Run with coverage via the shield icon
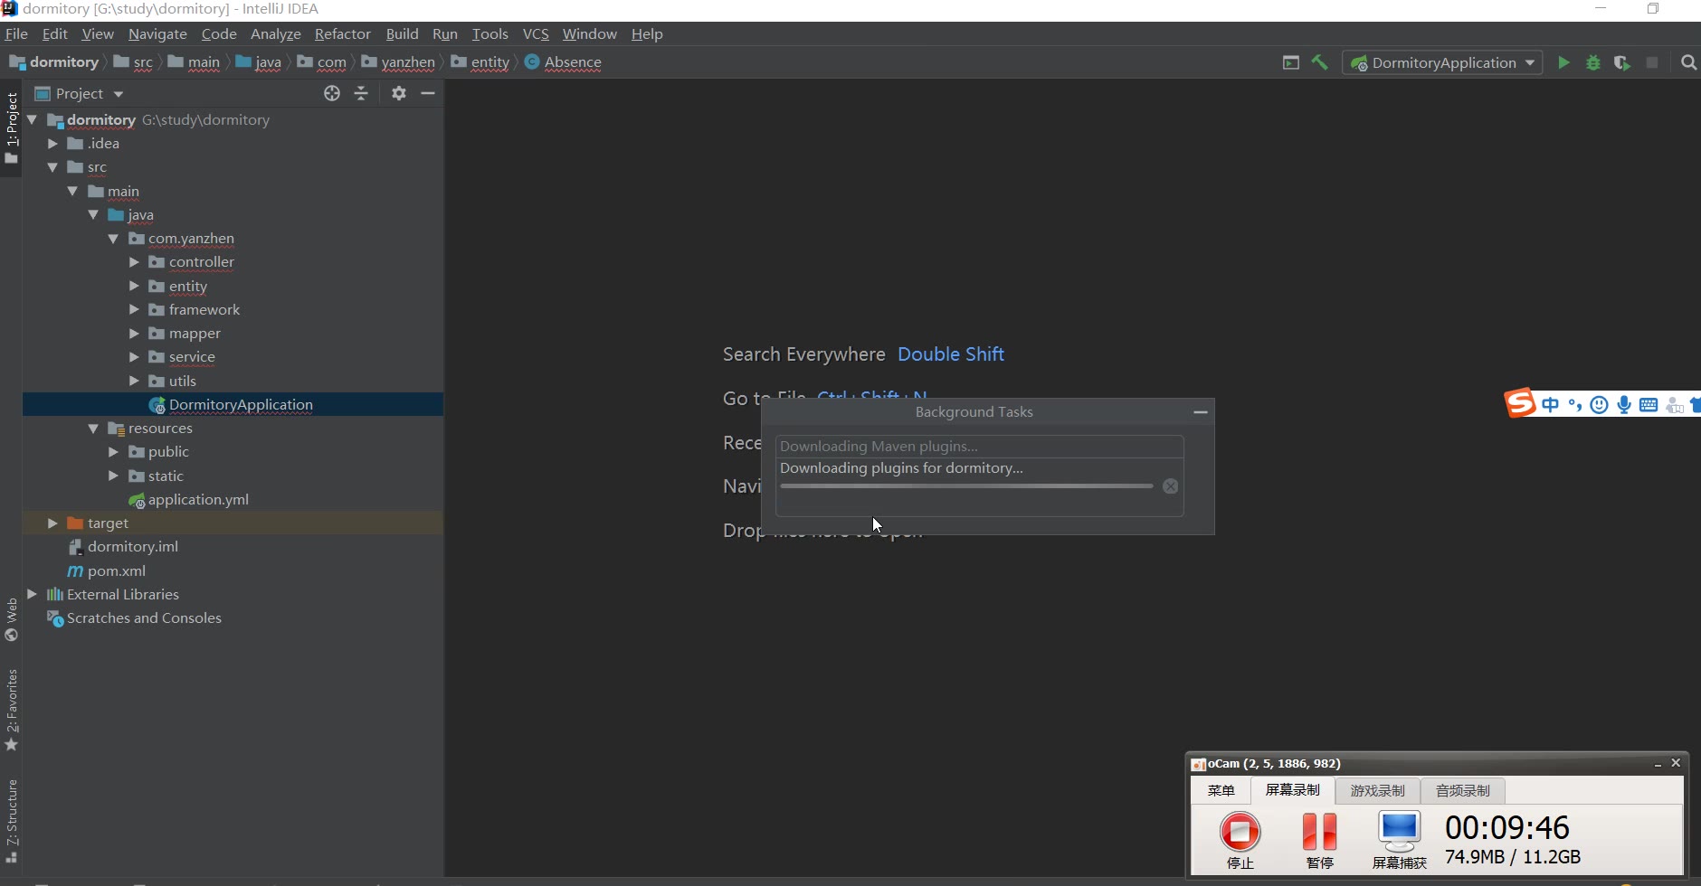This screenshot has height=886, width=1701. click(x=1622, y=62)
